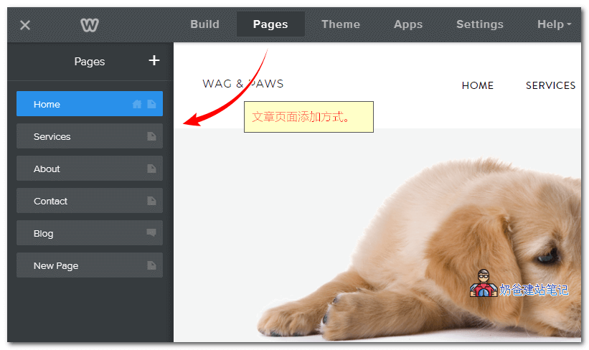Screen dimensions: 589x350
Task: Add a new page with plus icon
Action: pyautogui.click(x=154, y=61)
